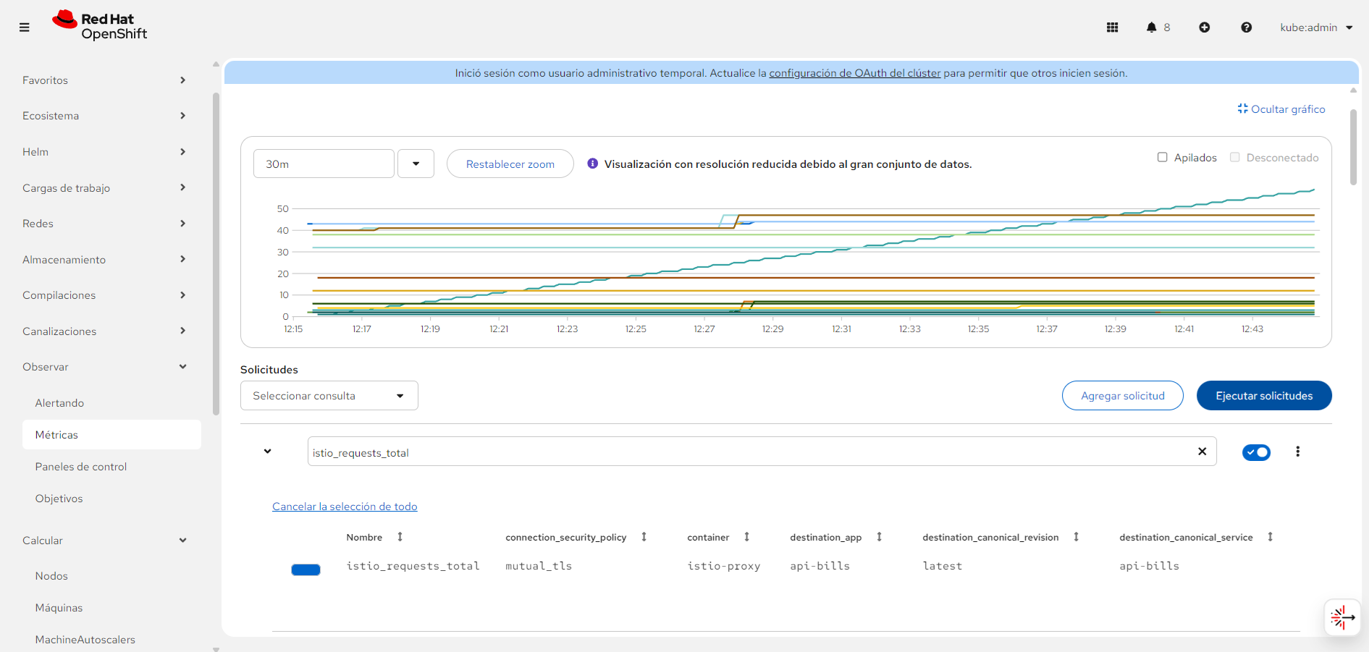Open the help question mark menu
This screenshot has height=652, width=1369.
[1246, 27]
